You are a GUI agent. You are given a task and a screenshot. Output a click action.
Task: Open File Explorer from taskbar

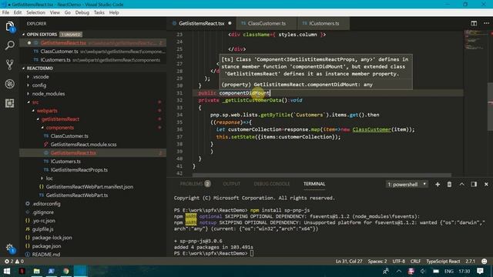(x=36, y=271)
